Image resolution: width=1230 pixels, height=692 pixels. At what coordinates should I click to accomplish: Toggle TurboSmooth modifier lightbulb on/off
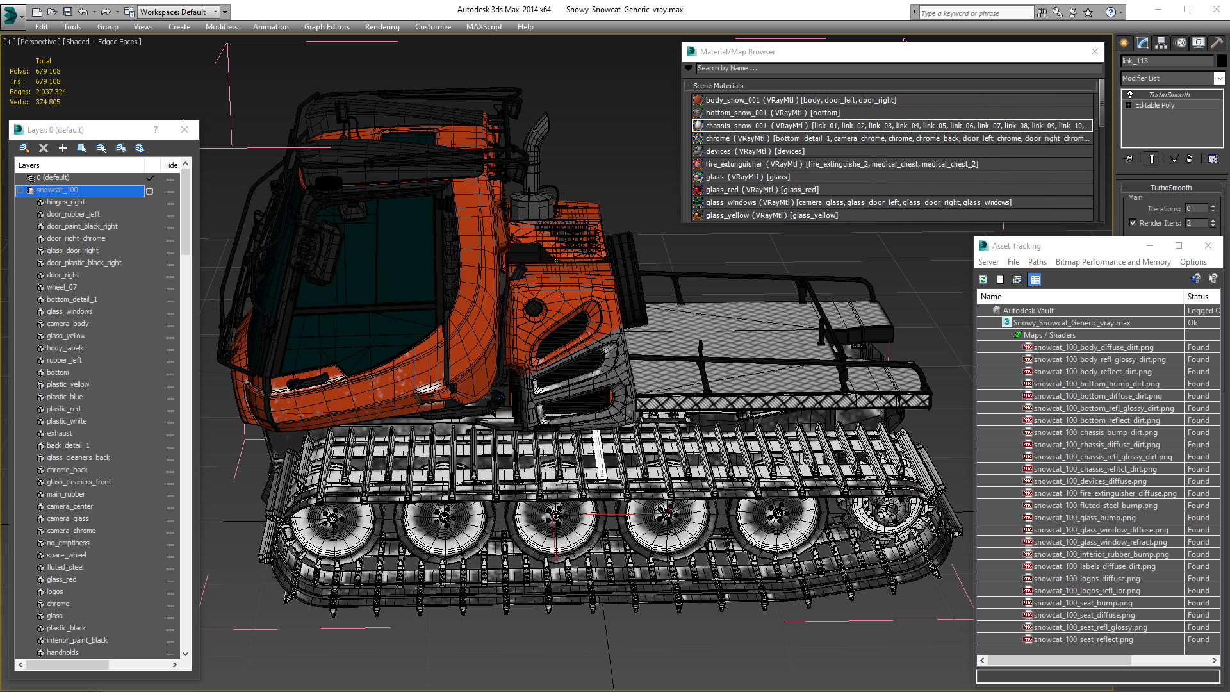tap(1130, 95)
